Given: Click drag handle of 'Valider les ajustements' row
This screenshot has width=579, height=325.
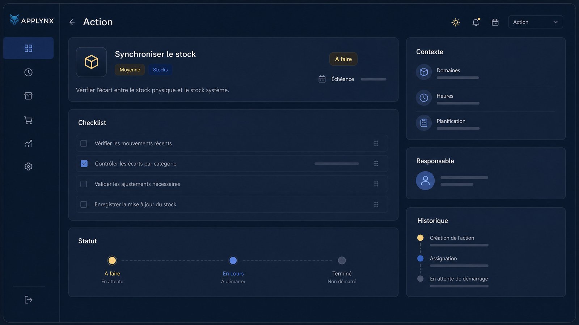Looking at the screenshot, I should [376, 184].
